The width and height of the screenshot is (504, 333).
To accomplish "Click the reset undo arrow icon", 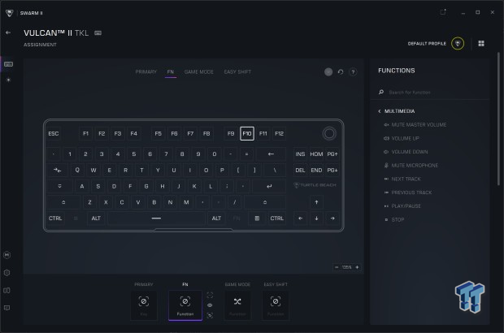I will [x=341, y=72].
